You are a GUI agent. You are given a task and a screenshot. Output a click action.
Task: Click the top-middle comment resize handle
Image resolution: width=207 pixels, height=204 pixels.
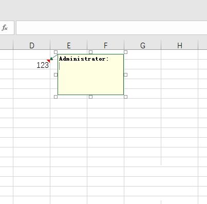[90, 52]
